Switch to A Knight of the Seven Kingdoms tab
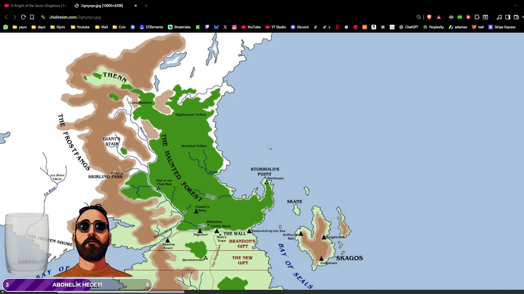 tap(35, 6)
